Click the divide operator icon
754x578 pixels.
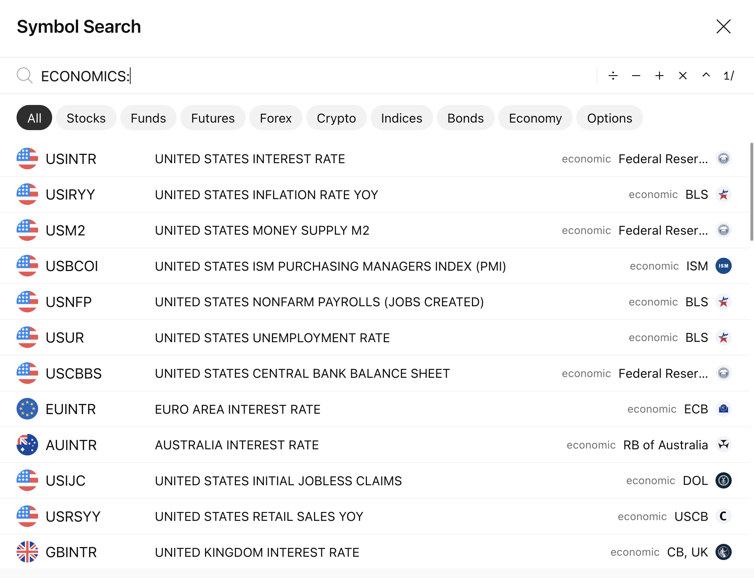tap(613, 76)
